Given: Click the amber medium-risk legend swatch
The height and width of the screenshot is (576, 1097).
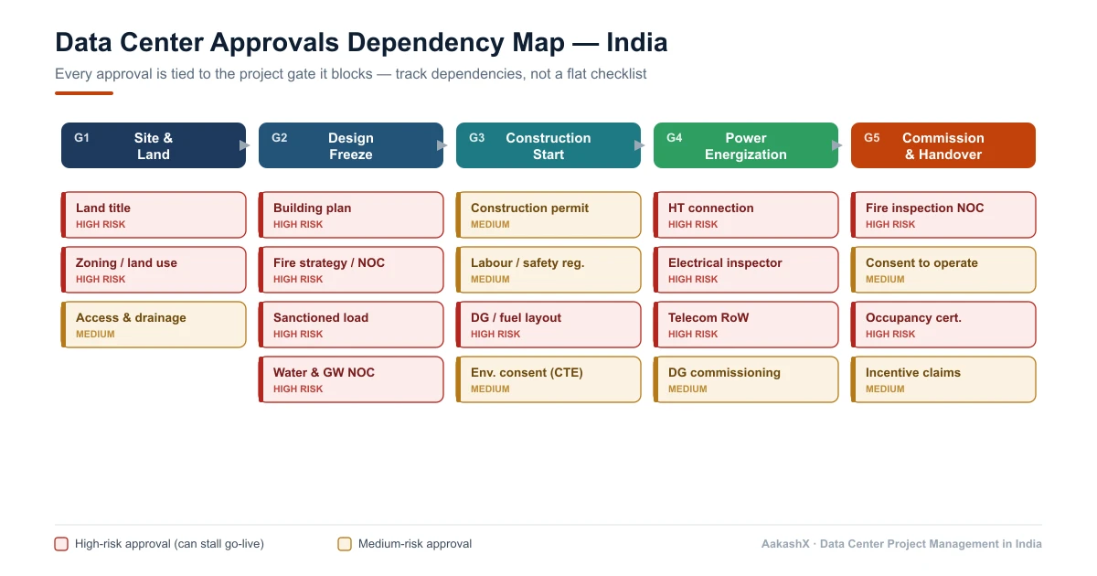Looking at the screenshot, I should pyautogui.click(x=345, y=544).
